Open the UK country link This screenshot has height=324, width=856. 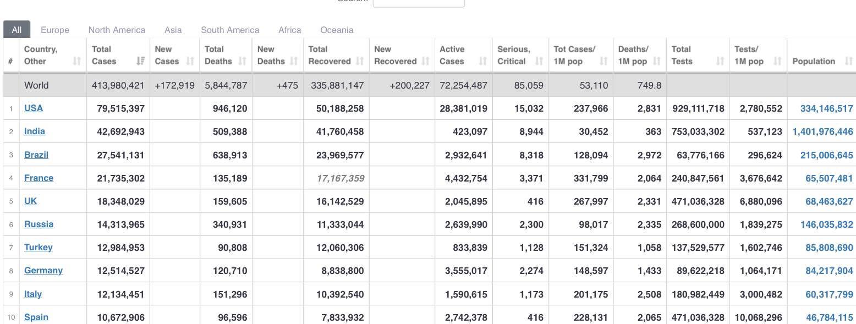click(30, 201)
